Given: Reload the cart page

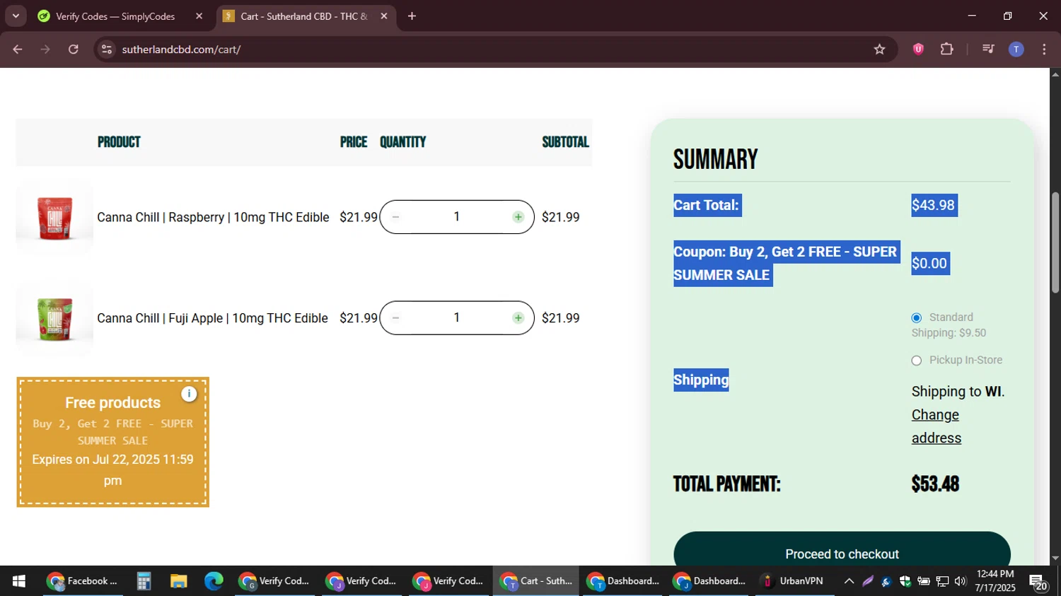Looking at the screenshot, I should 74,49.
